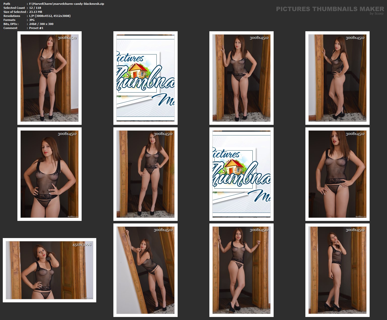Click the Selected Count value 12 / 118

pos(35,8)
